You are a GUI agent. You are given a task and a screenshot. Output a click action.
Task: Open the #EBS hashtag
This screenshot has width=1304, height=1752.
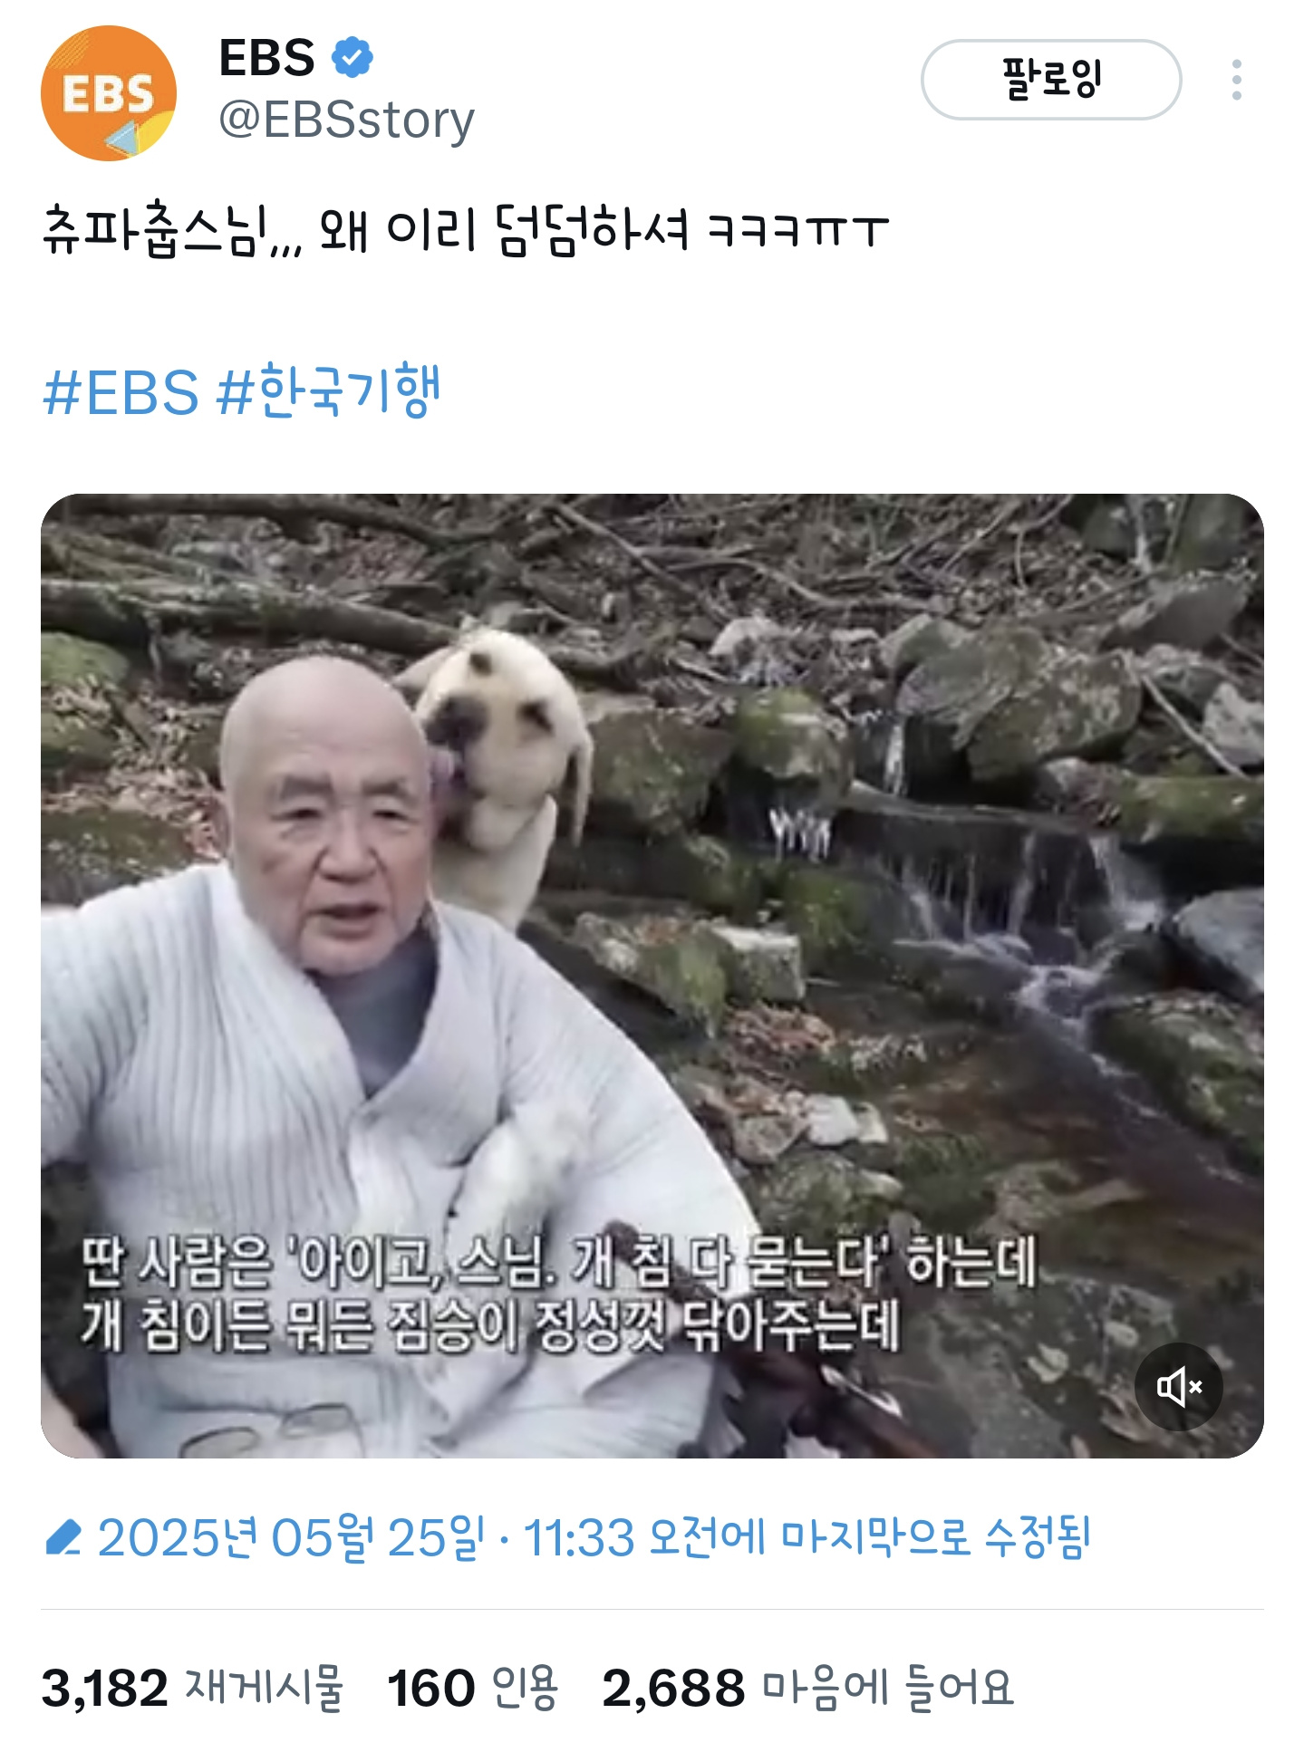coord(121,392)
